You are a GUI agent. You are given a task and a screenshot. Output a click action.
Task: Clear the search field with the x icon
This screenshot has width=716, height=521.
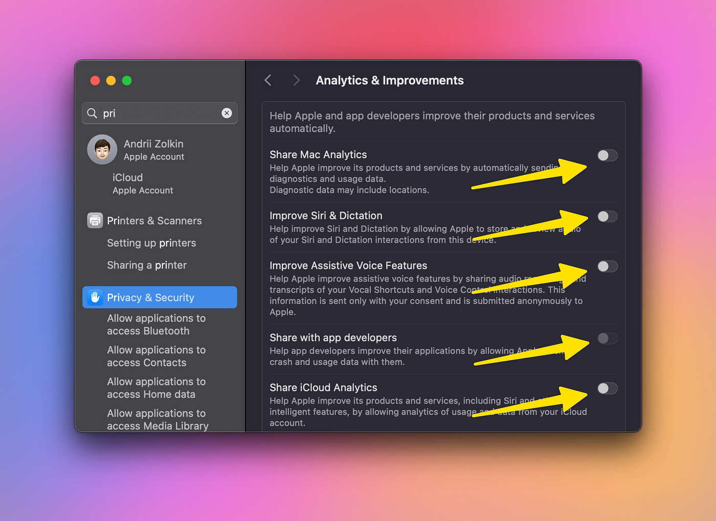[227, 113]
